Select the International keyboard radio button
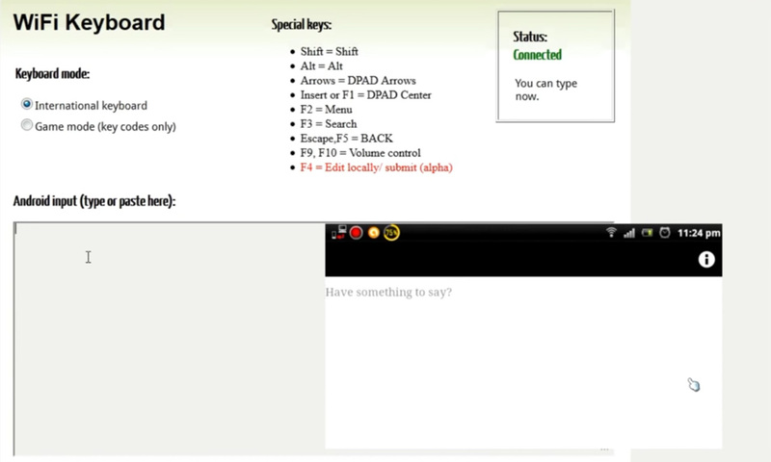 27,104
